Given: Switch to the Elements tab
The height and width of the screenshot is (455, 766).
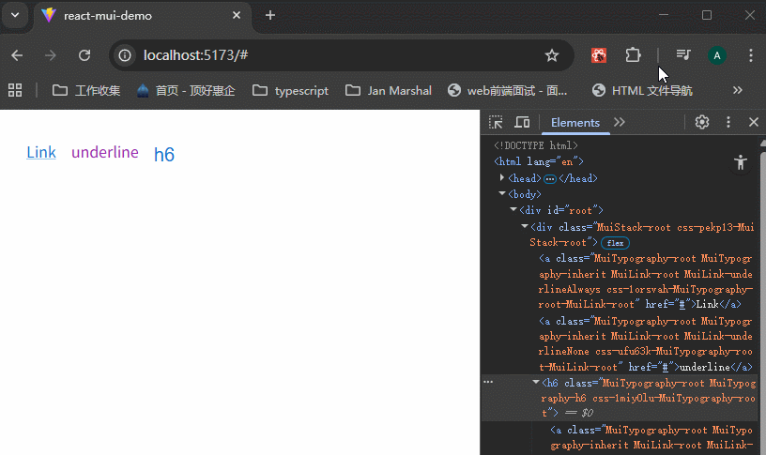Looking at the screenshot, I should click(x=574, y=122).
